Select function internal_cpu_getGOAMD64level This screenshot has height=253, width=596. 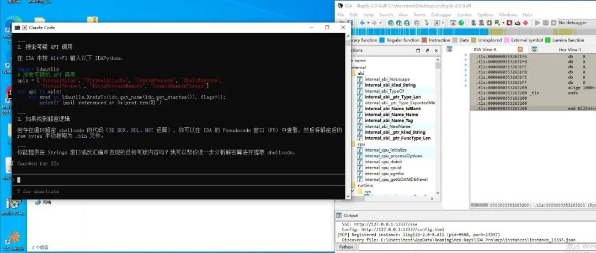(x=396, y=179)
